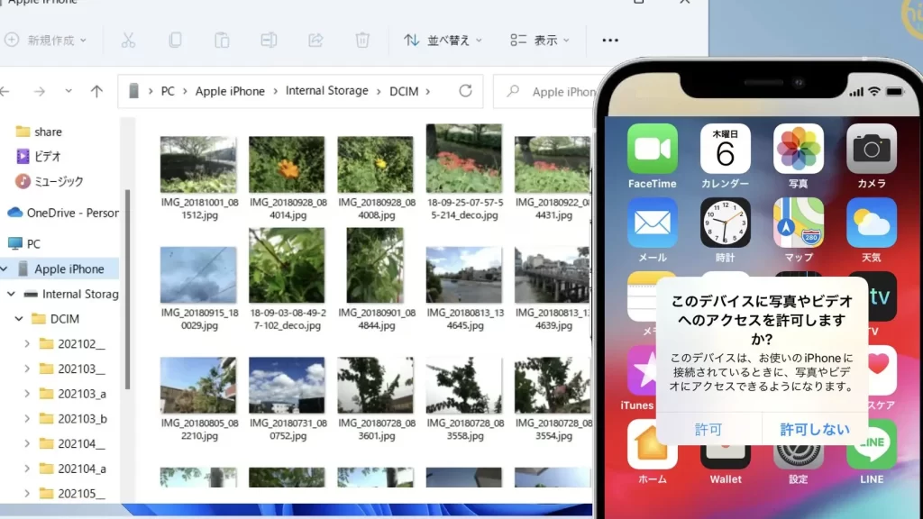Select the 202104_a folder
The height and width of the screenshot is (519, 923).
72,469
